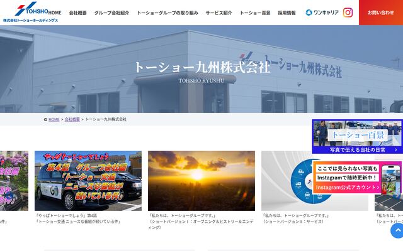This screenshot has width=403, height=251.
Task: Open the taxi 第4話 video thumbnail
Action: 88,181
